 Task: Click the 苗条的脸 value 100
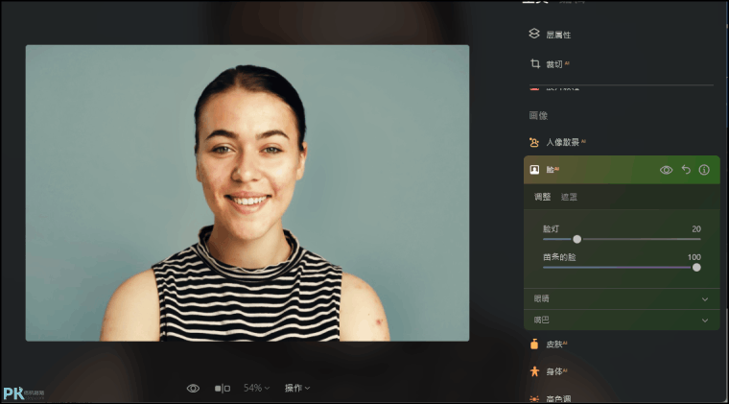[x=694, y=257]
